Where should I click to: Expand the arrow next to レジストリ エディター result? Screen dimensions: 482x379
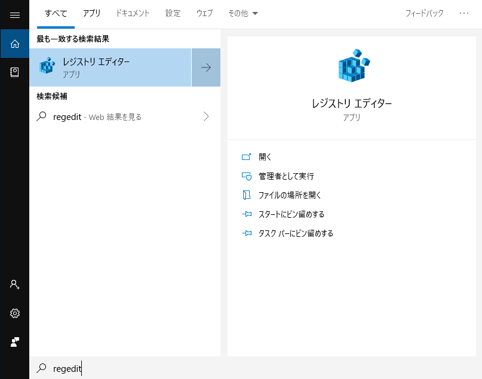tap(206, 67)
